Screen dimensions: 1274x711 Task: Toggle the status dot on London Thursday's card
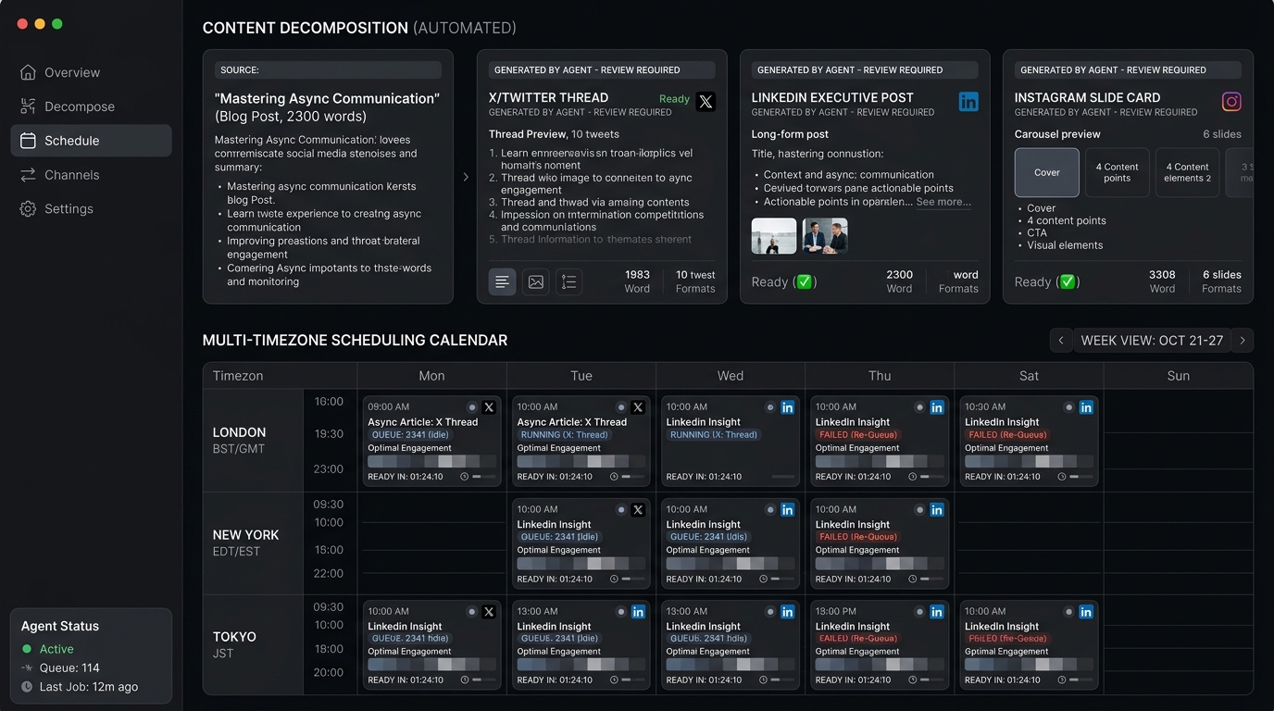tap(920, 407)
